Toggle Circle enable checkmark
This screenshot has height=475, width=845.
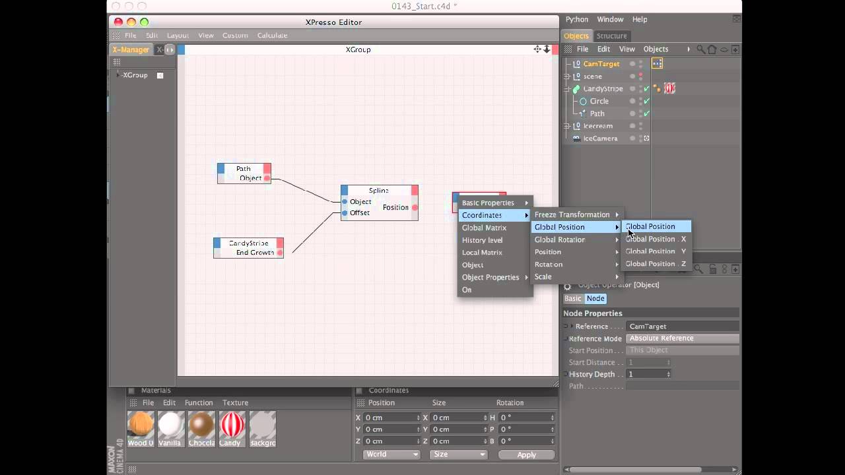click(x=646, y=101)
